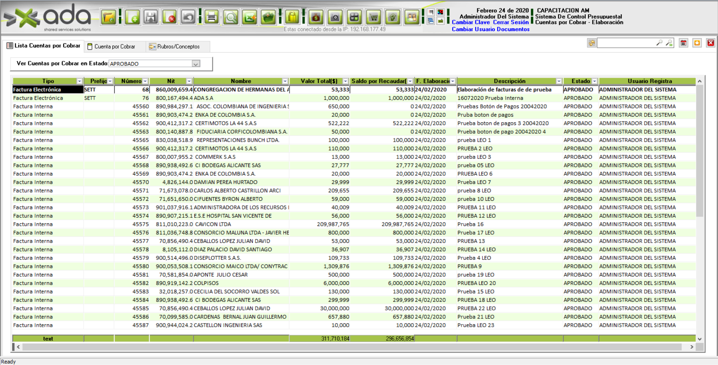This screenshot has width=718, height=365.
Task: Click the Cambiar Clave link
Action: (470, 22)
